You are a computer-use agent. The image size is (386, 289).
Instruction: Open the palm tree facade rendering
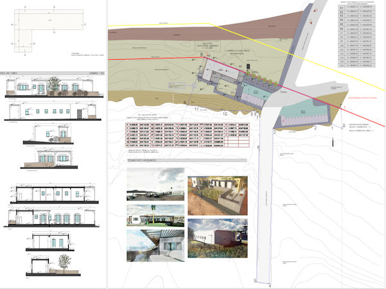155,216
